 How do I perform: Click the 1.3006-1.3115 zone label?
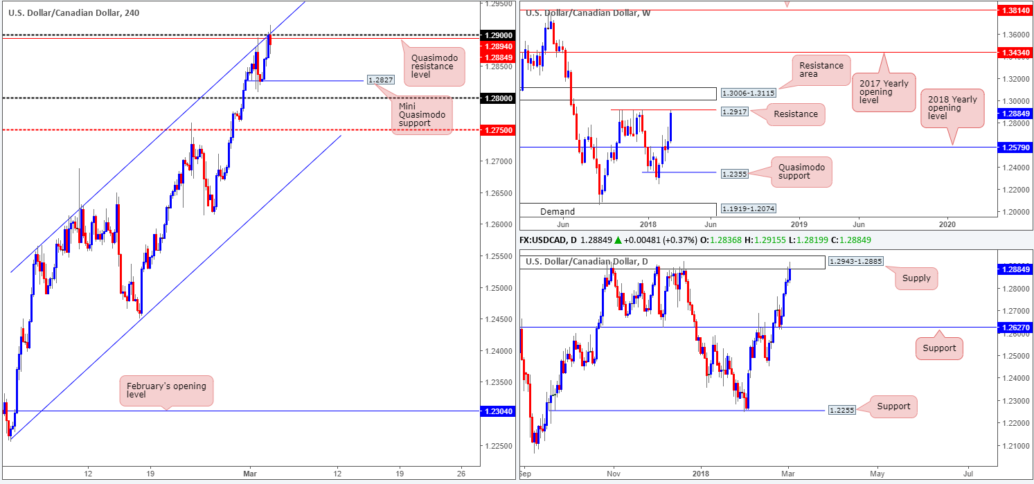pos(749,93)
